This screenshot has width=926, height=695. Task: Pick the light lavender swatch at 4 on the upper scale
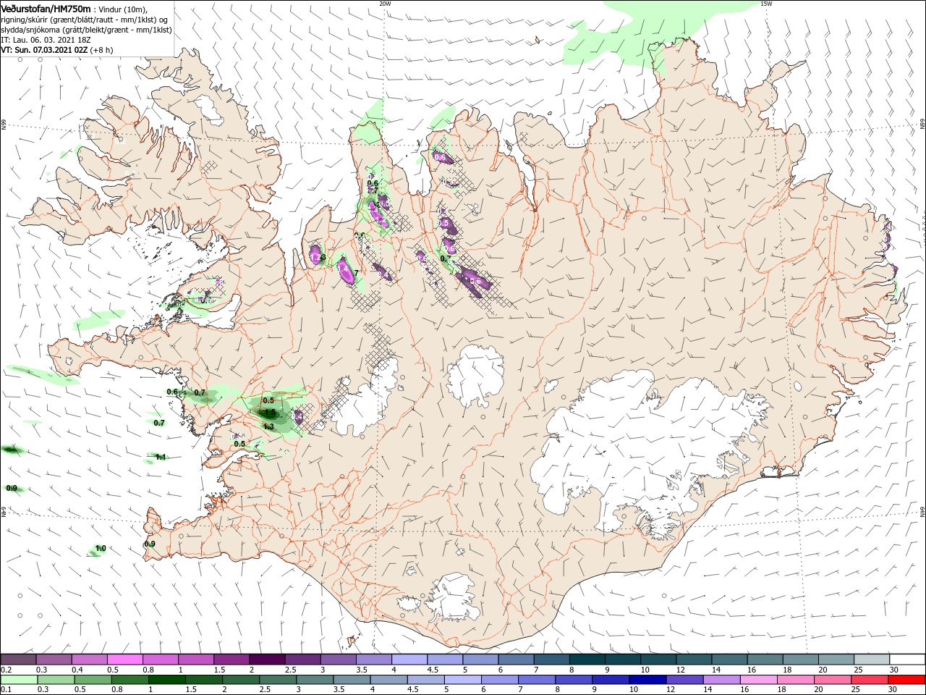point(409,660)
